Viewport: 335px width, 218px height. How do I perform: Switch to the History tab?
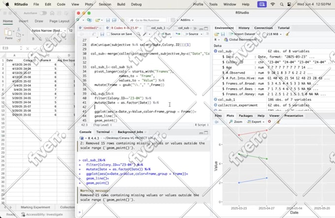click(244, 28)
